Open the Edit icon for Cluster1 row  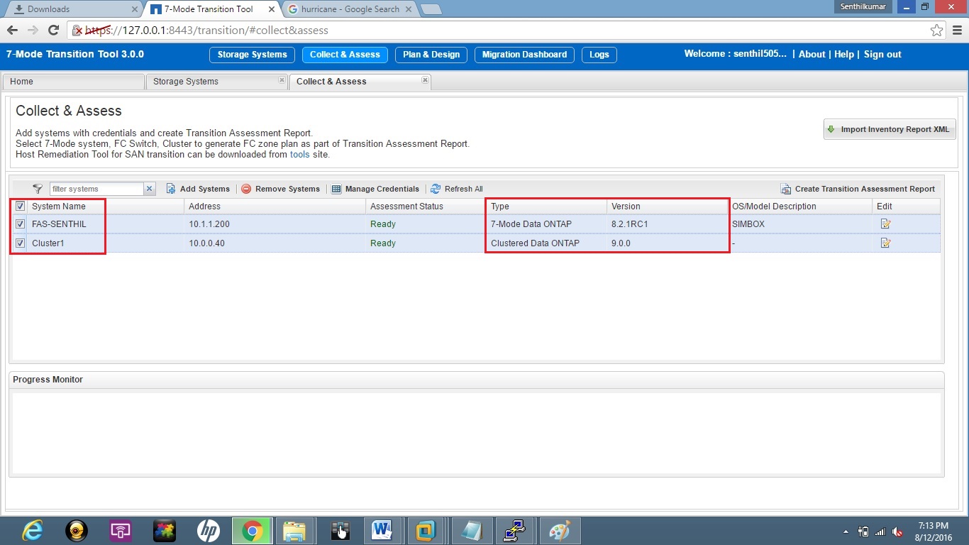[x=885, y=243]
